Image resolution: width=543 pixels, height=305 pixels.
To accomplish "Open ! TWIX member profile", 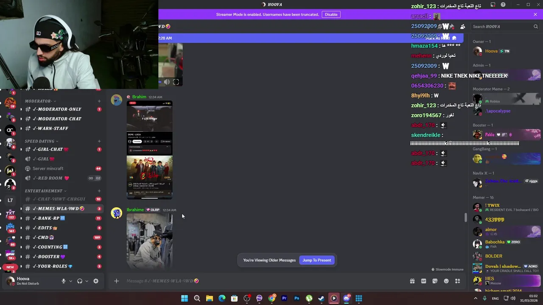I will click(x=505, y=208).
